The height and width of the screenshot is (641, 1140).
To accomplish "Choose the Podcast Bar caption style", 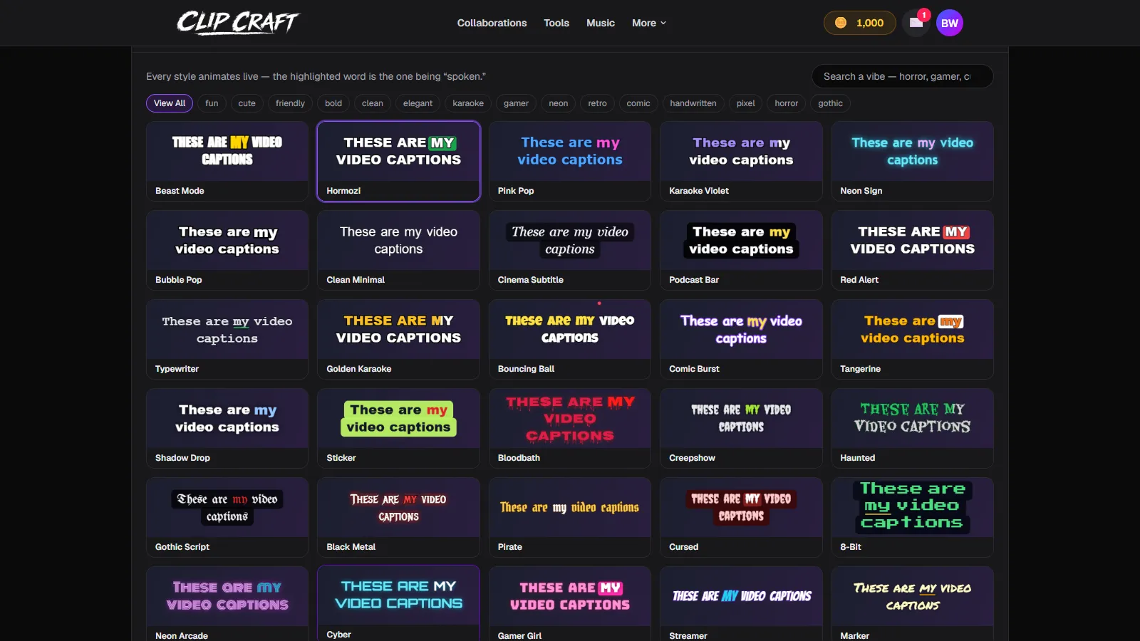I will (741, 250).
